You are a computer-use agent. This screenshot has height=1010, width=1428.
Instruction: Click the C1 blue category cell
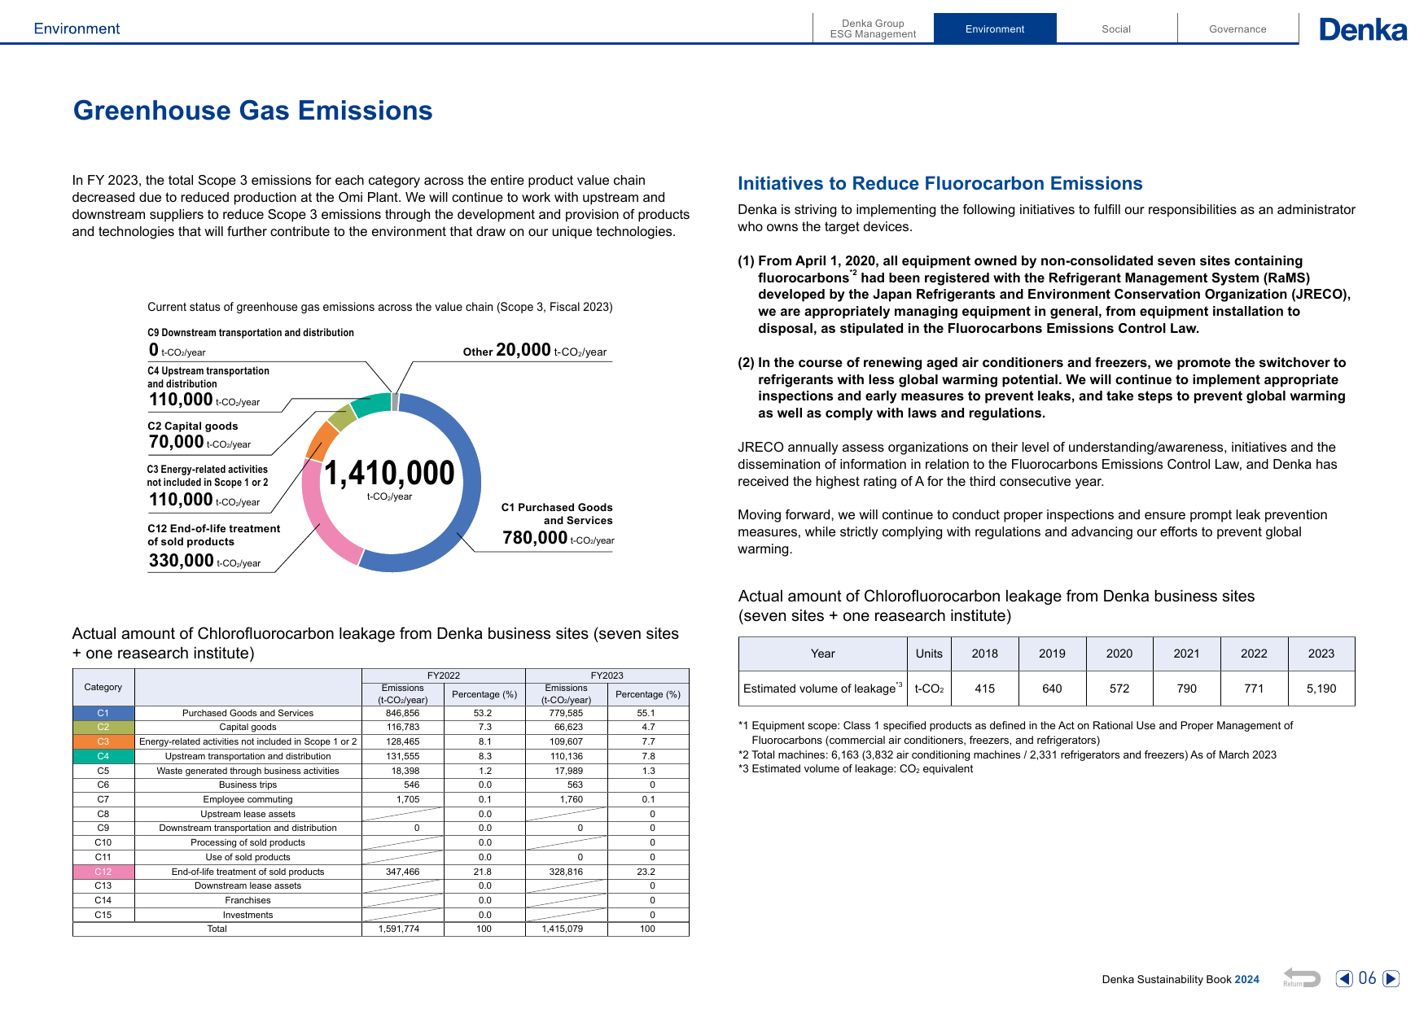(x=103, y=713)
